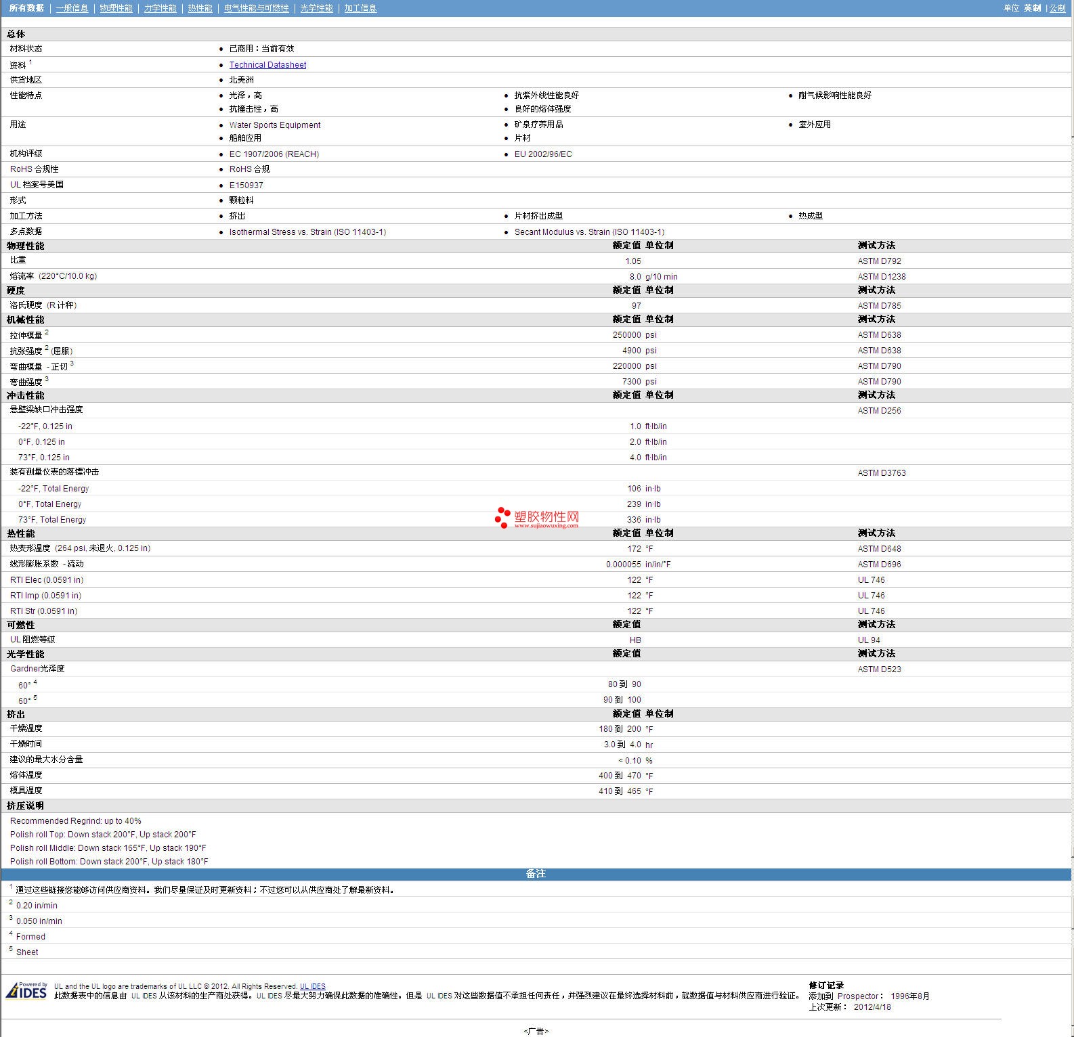Click the RTI Str (0.0591 in) row label

tap(43, 611)
